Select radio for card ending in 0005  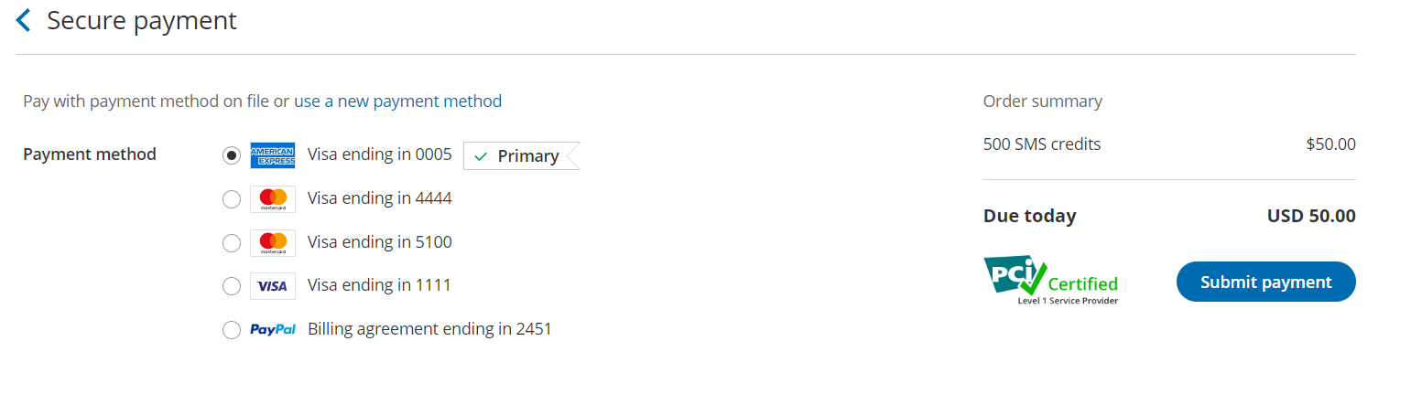232,155
